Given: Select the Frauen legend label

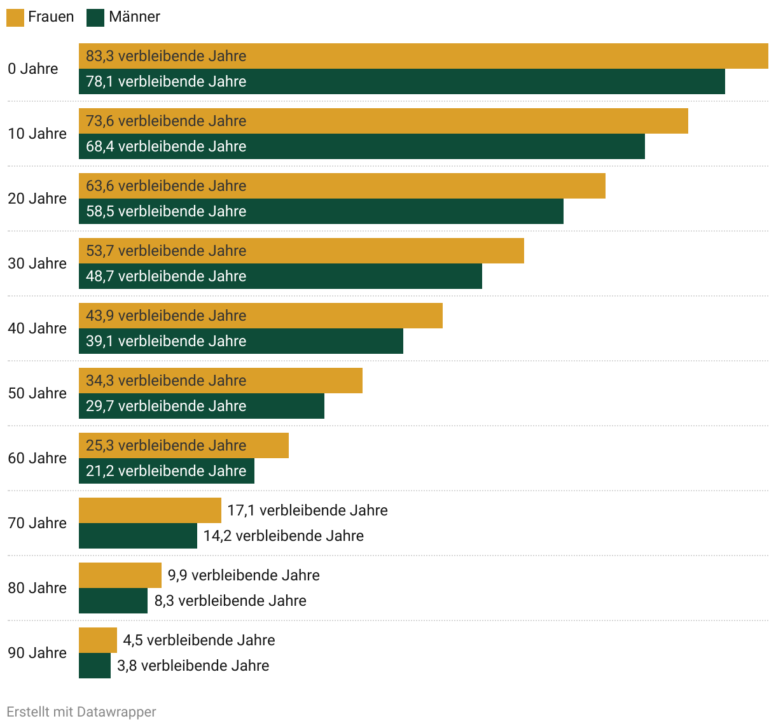Looking at the screenshot, I should point(51,17).
